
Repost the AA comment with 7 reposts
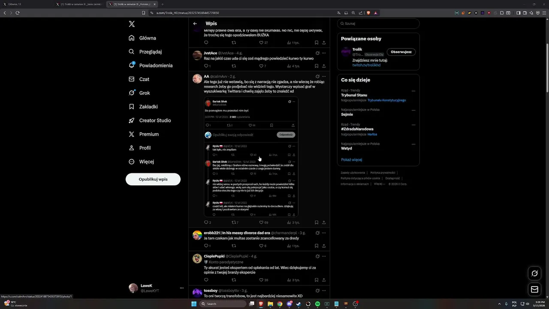235,222
